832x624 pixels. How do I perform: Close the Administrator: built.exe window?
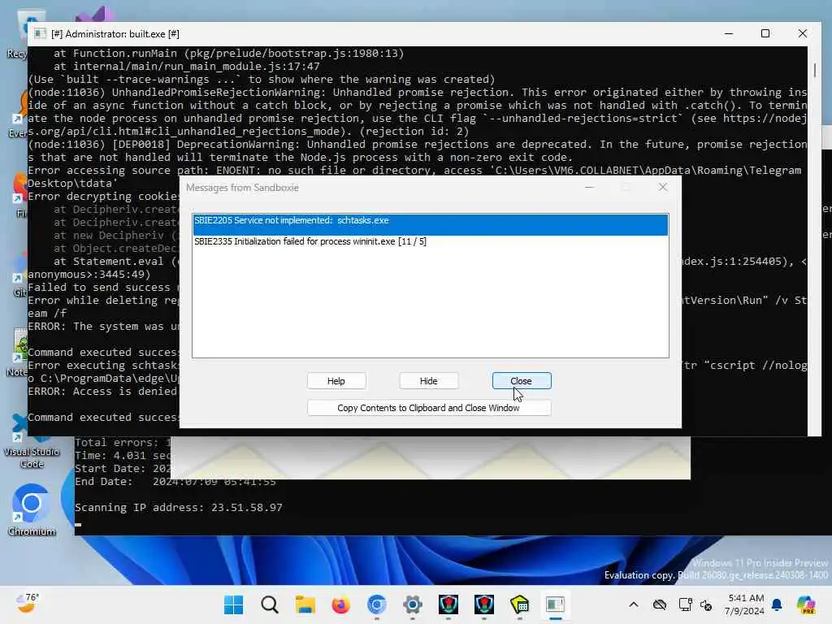[802, 33]
